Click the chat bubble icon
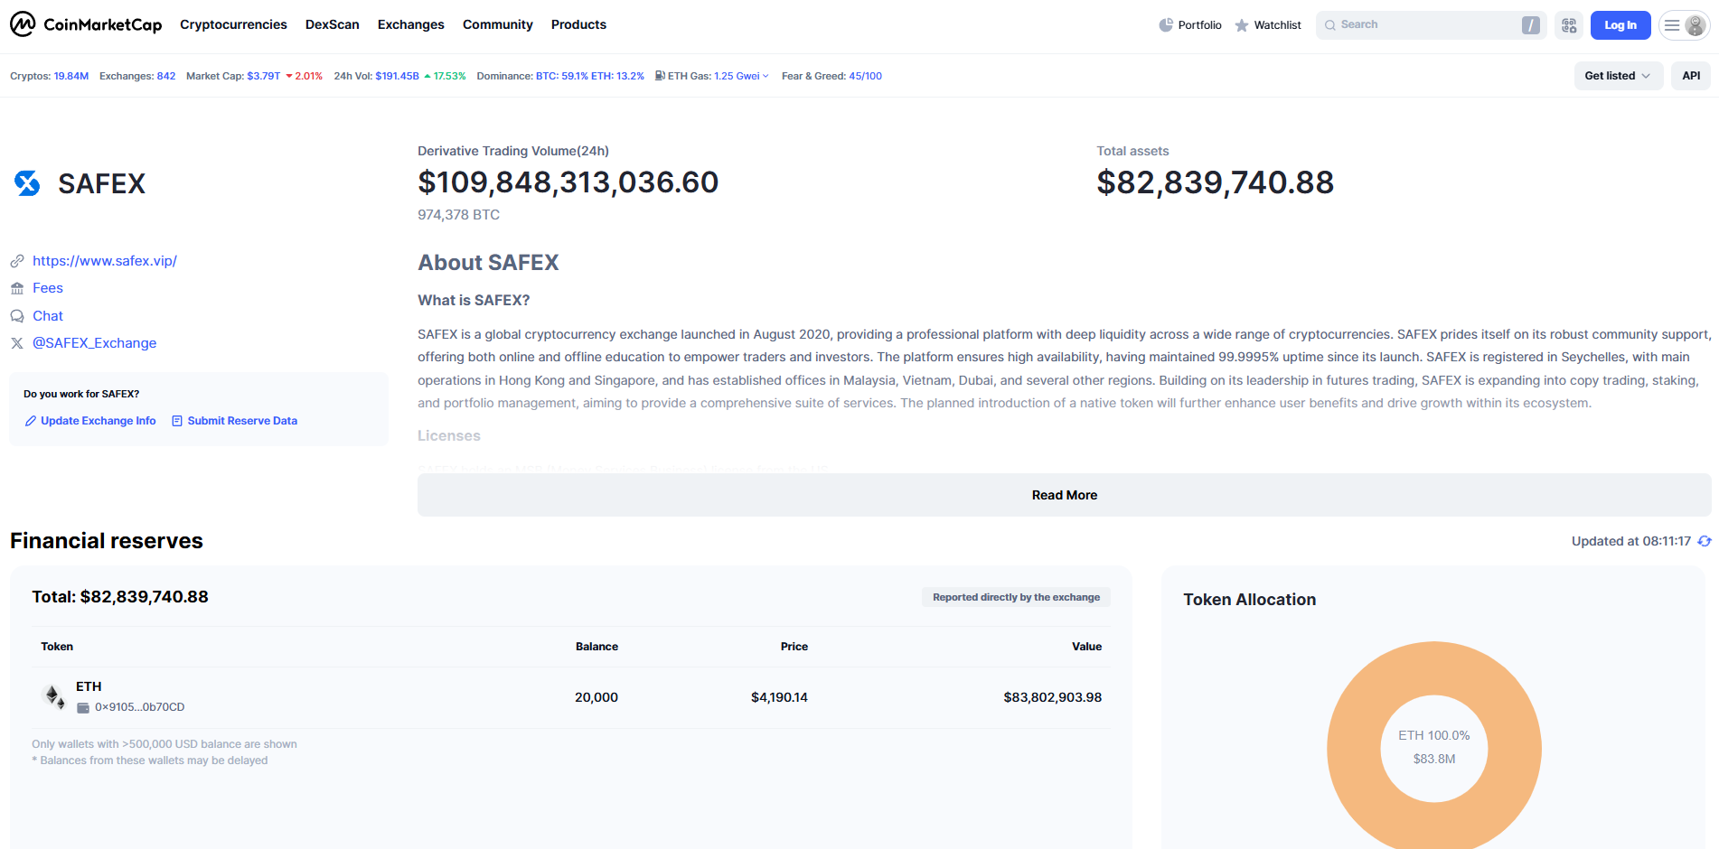The width and height of the screenshot is (1719, 849). (x=17, y=316)
